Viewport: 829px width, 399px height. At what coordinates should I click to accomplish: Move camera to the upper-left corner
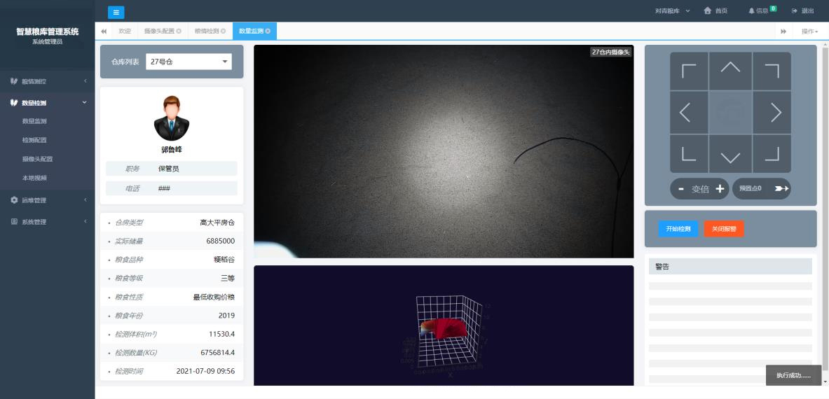[x=689, y=71]
